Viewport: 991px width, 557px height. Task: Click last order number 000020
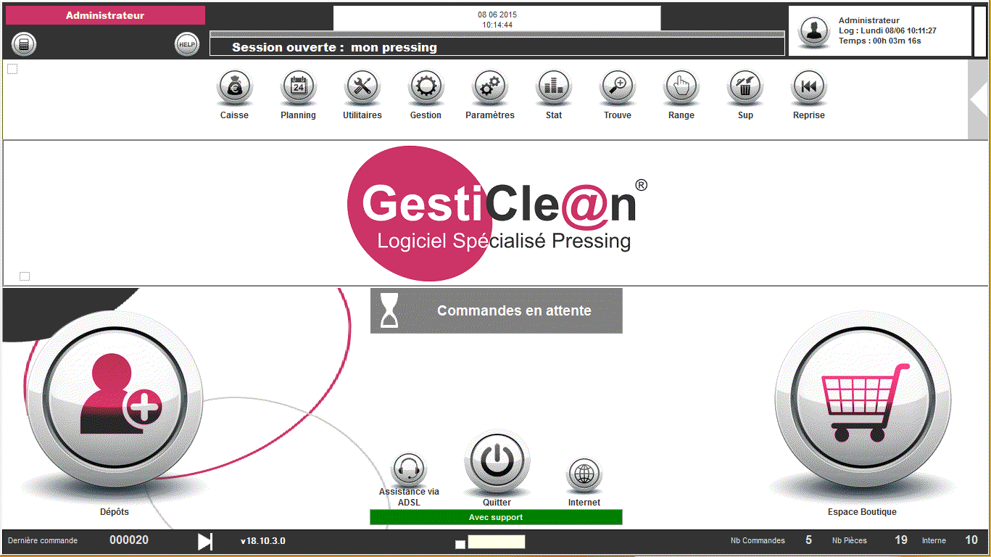pyautogui.click(x=129, y=540)
